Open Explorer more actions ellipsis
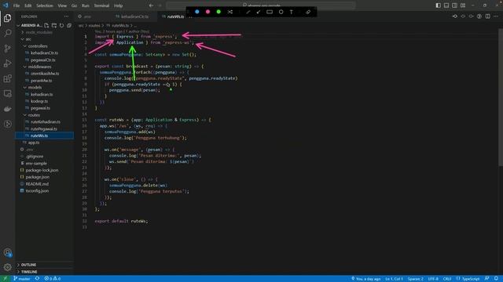The width and height of the screenshot is (503, 282). tap(66, 16)
